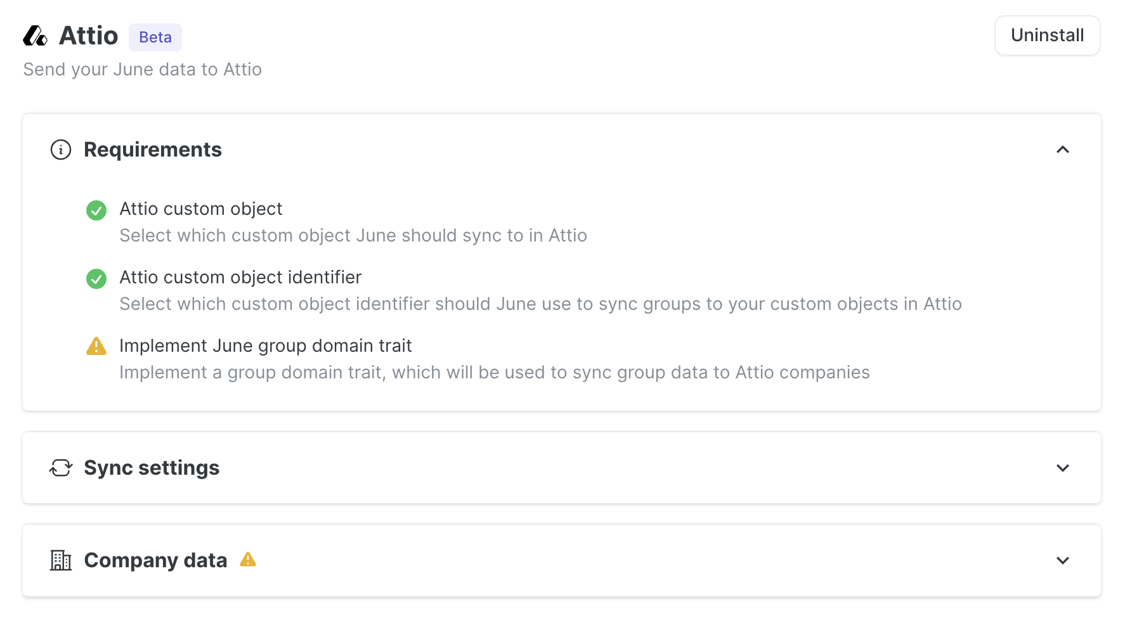Click the Company data heading
Screen dimensions: 1125x630
point(155,560)
